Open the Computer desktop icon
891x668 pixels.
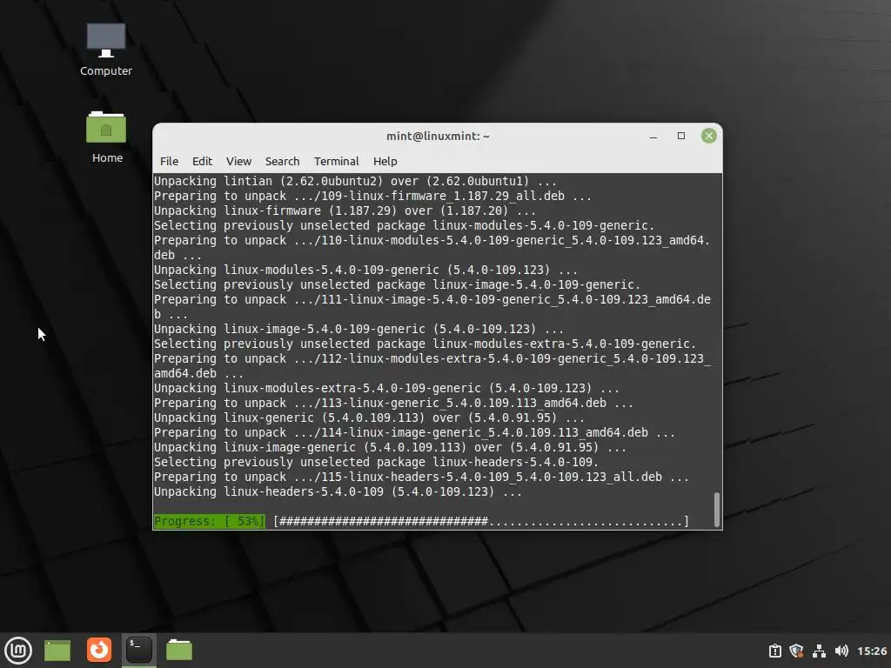pyautogui.click(x=105, y=50)
